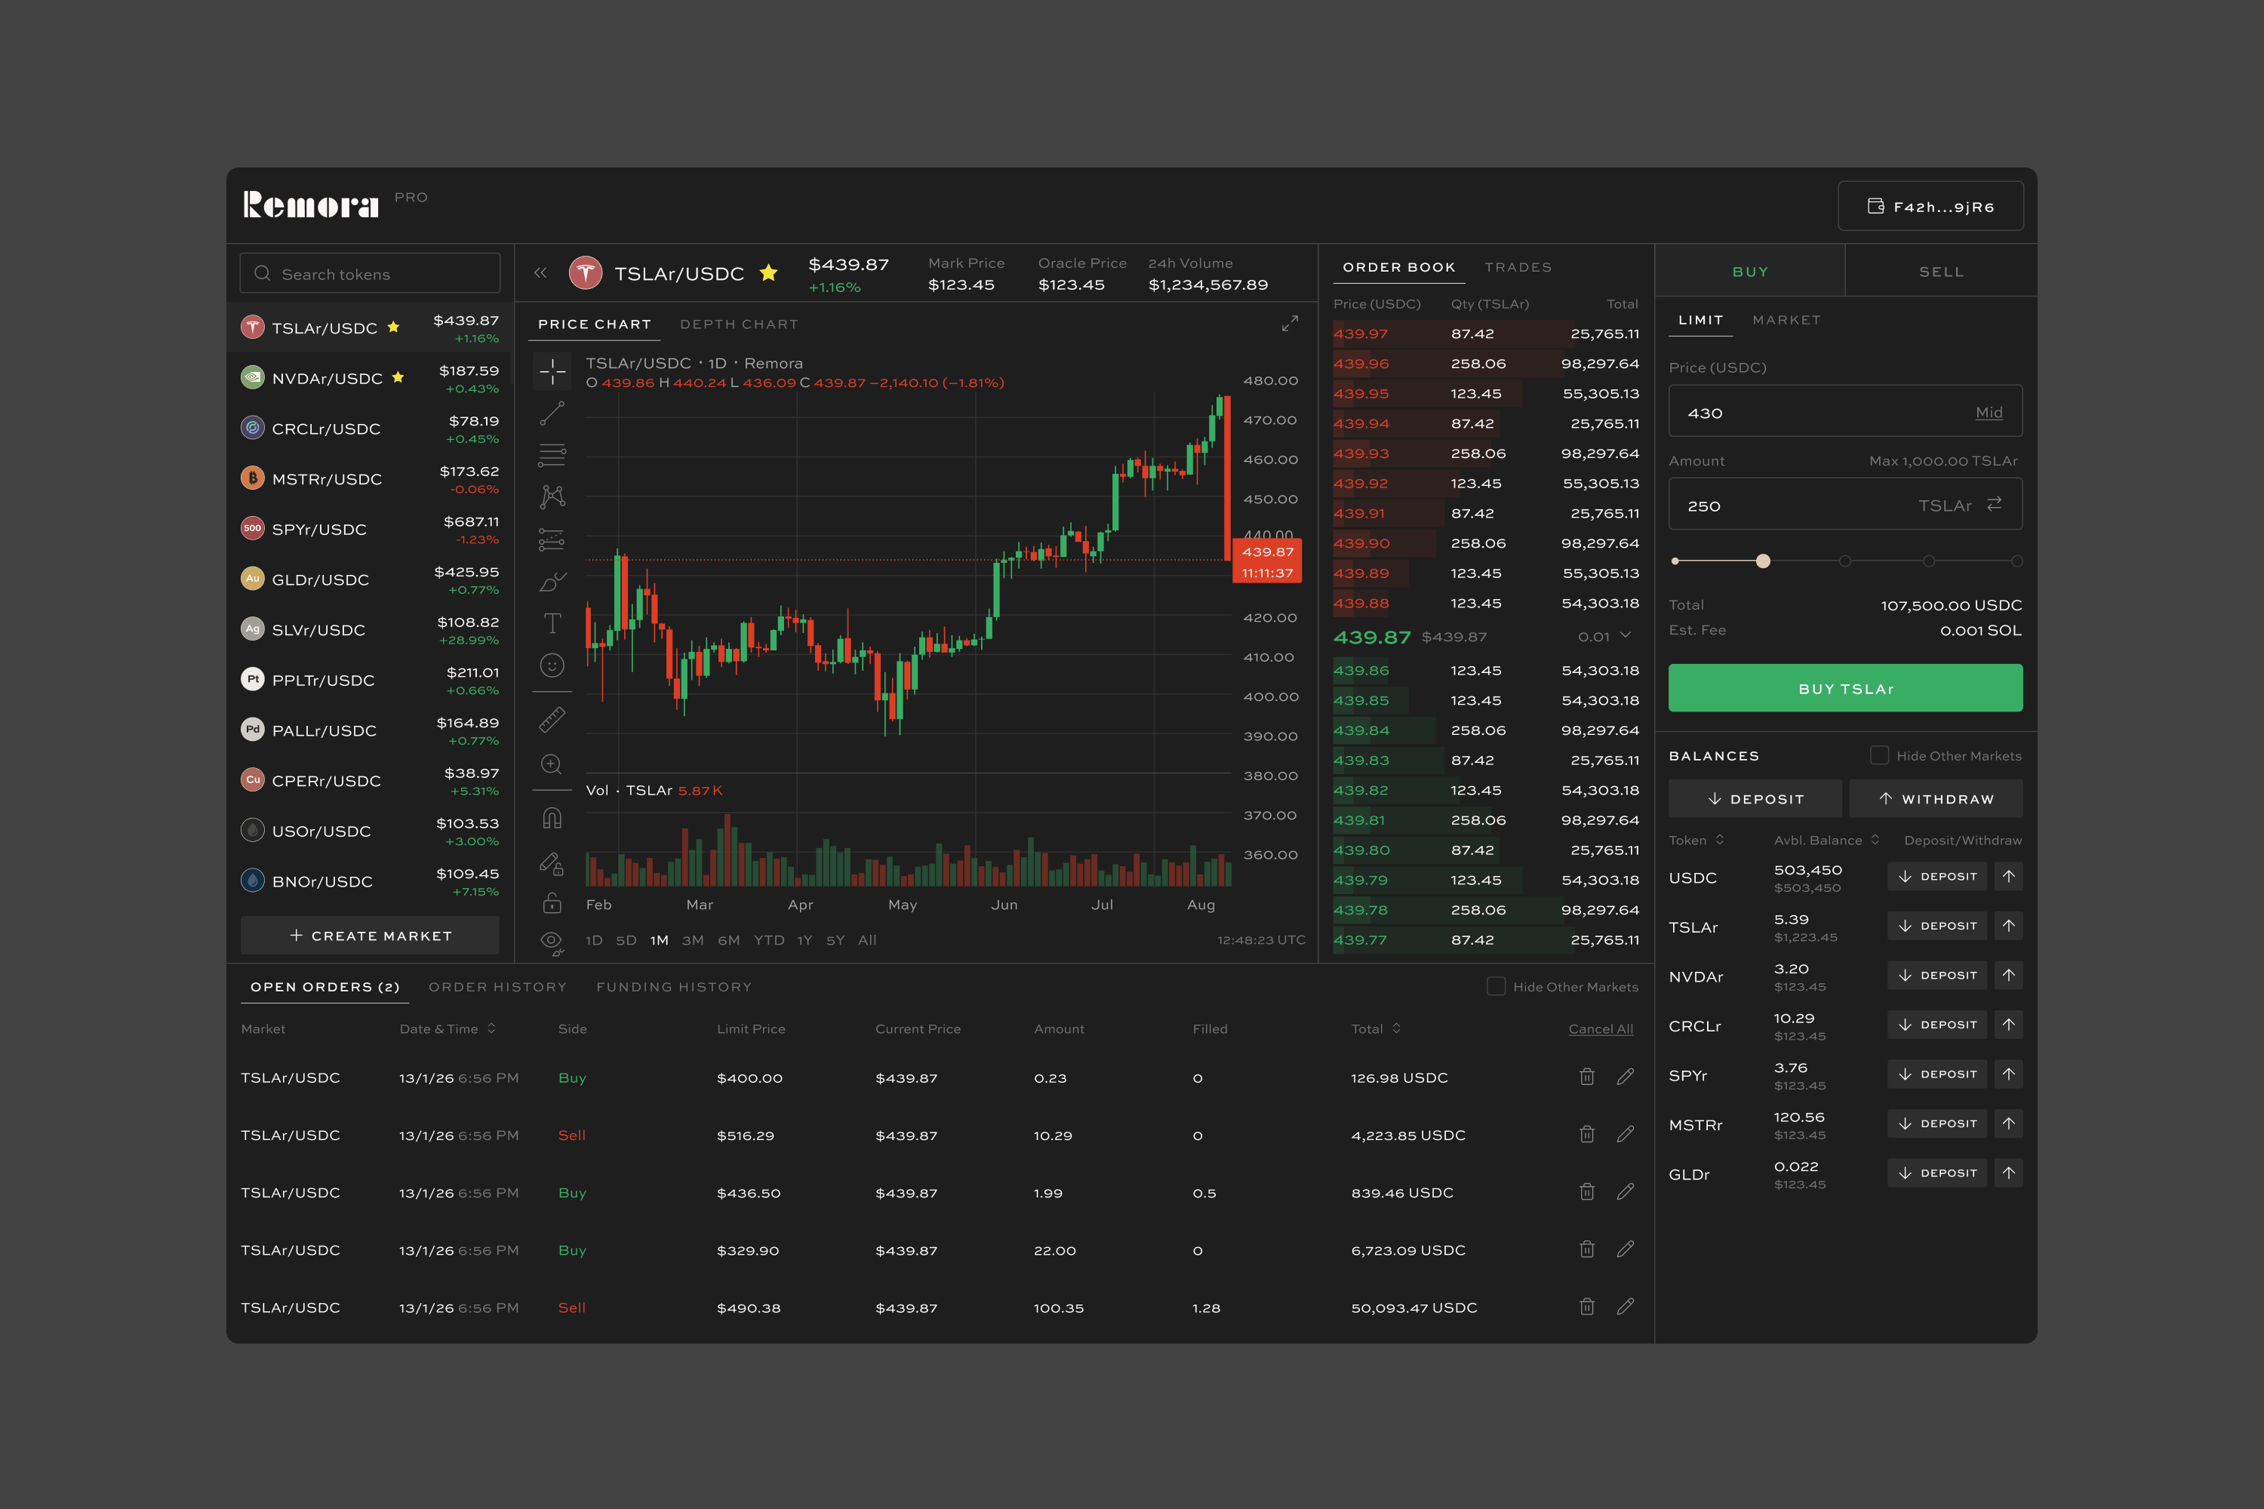Select the trend line drawing tool

552,413
